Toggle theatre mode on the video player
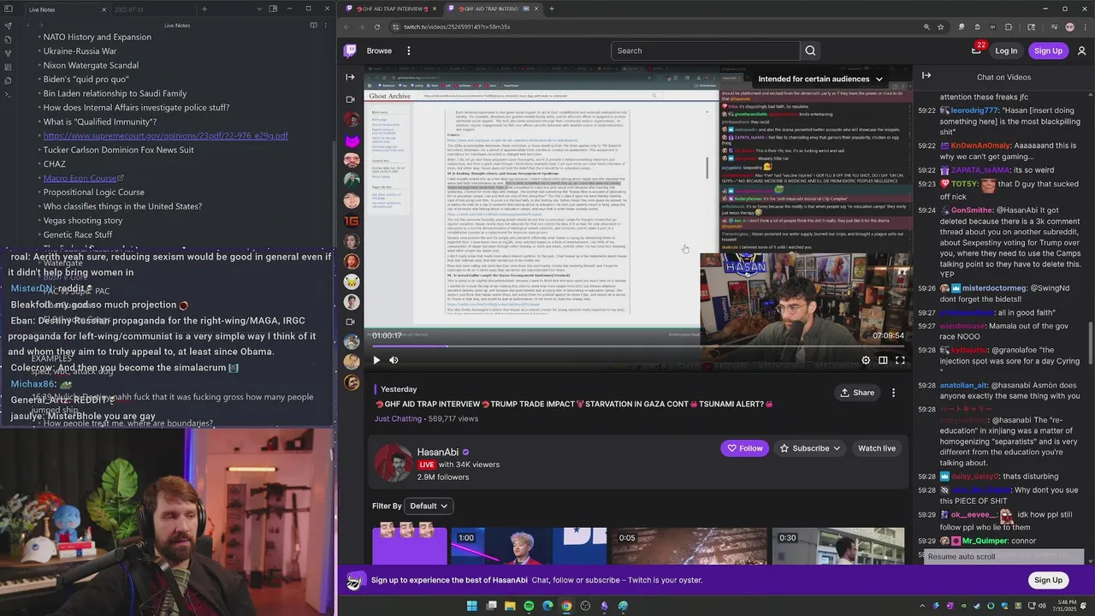This screenshot has height=616, width=1095. tap(883, 360)
